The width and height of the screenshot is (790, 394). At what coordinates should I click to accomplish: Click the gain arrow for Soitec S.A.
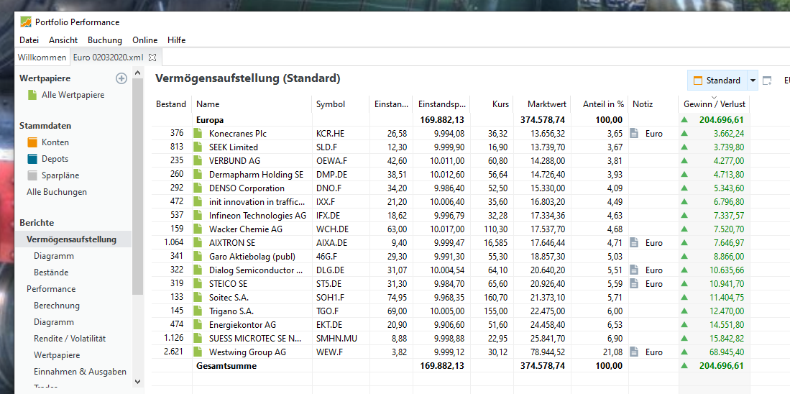pyautogui.click(x=684, y=297)
